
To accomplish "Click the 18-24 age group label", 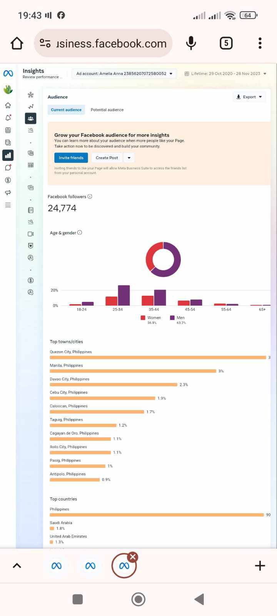I will coord(82,310).
